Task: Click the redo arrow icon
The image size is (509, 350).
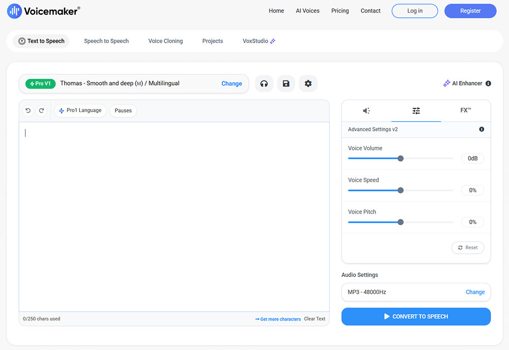Action: pyautogui.click(x=42, y=111)
